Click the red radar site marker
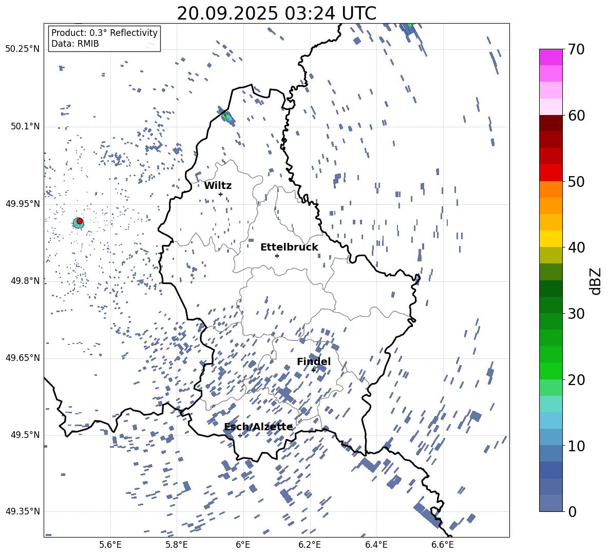 pyautogui.click(x=80, y=221)
